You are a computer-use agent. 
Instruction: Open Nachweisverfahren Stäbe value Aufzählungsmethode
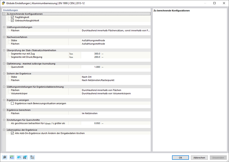point(116,40)
